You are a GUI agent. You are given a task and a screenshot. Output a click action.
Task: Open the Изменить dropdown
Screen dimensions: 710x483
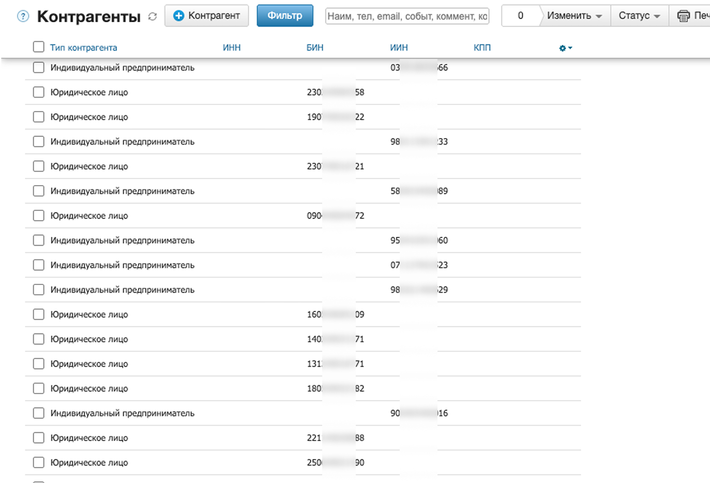tap(574, 16)
